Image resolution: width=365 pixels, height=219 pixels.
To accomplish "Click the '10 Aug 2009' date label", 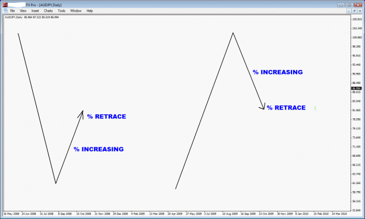I will tap(230, 214).
